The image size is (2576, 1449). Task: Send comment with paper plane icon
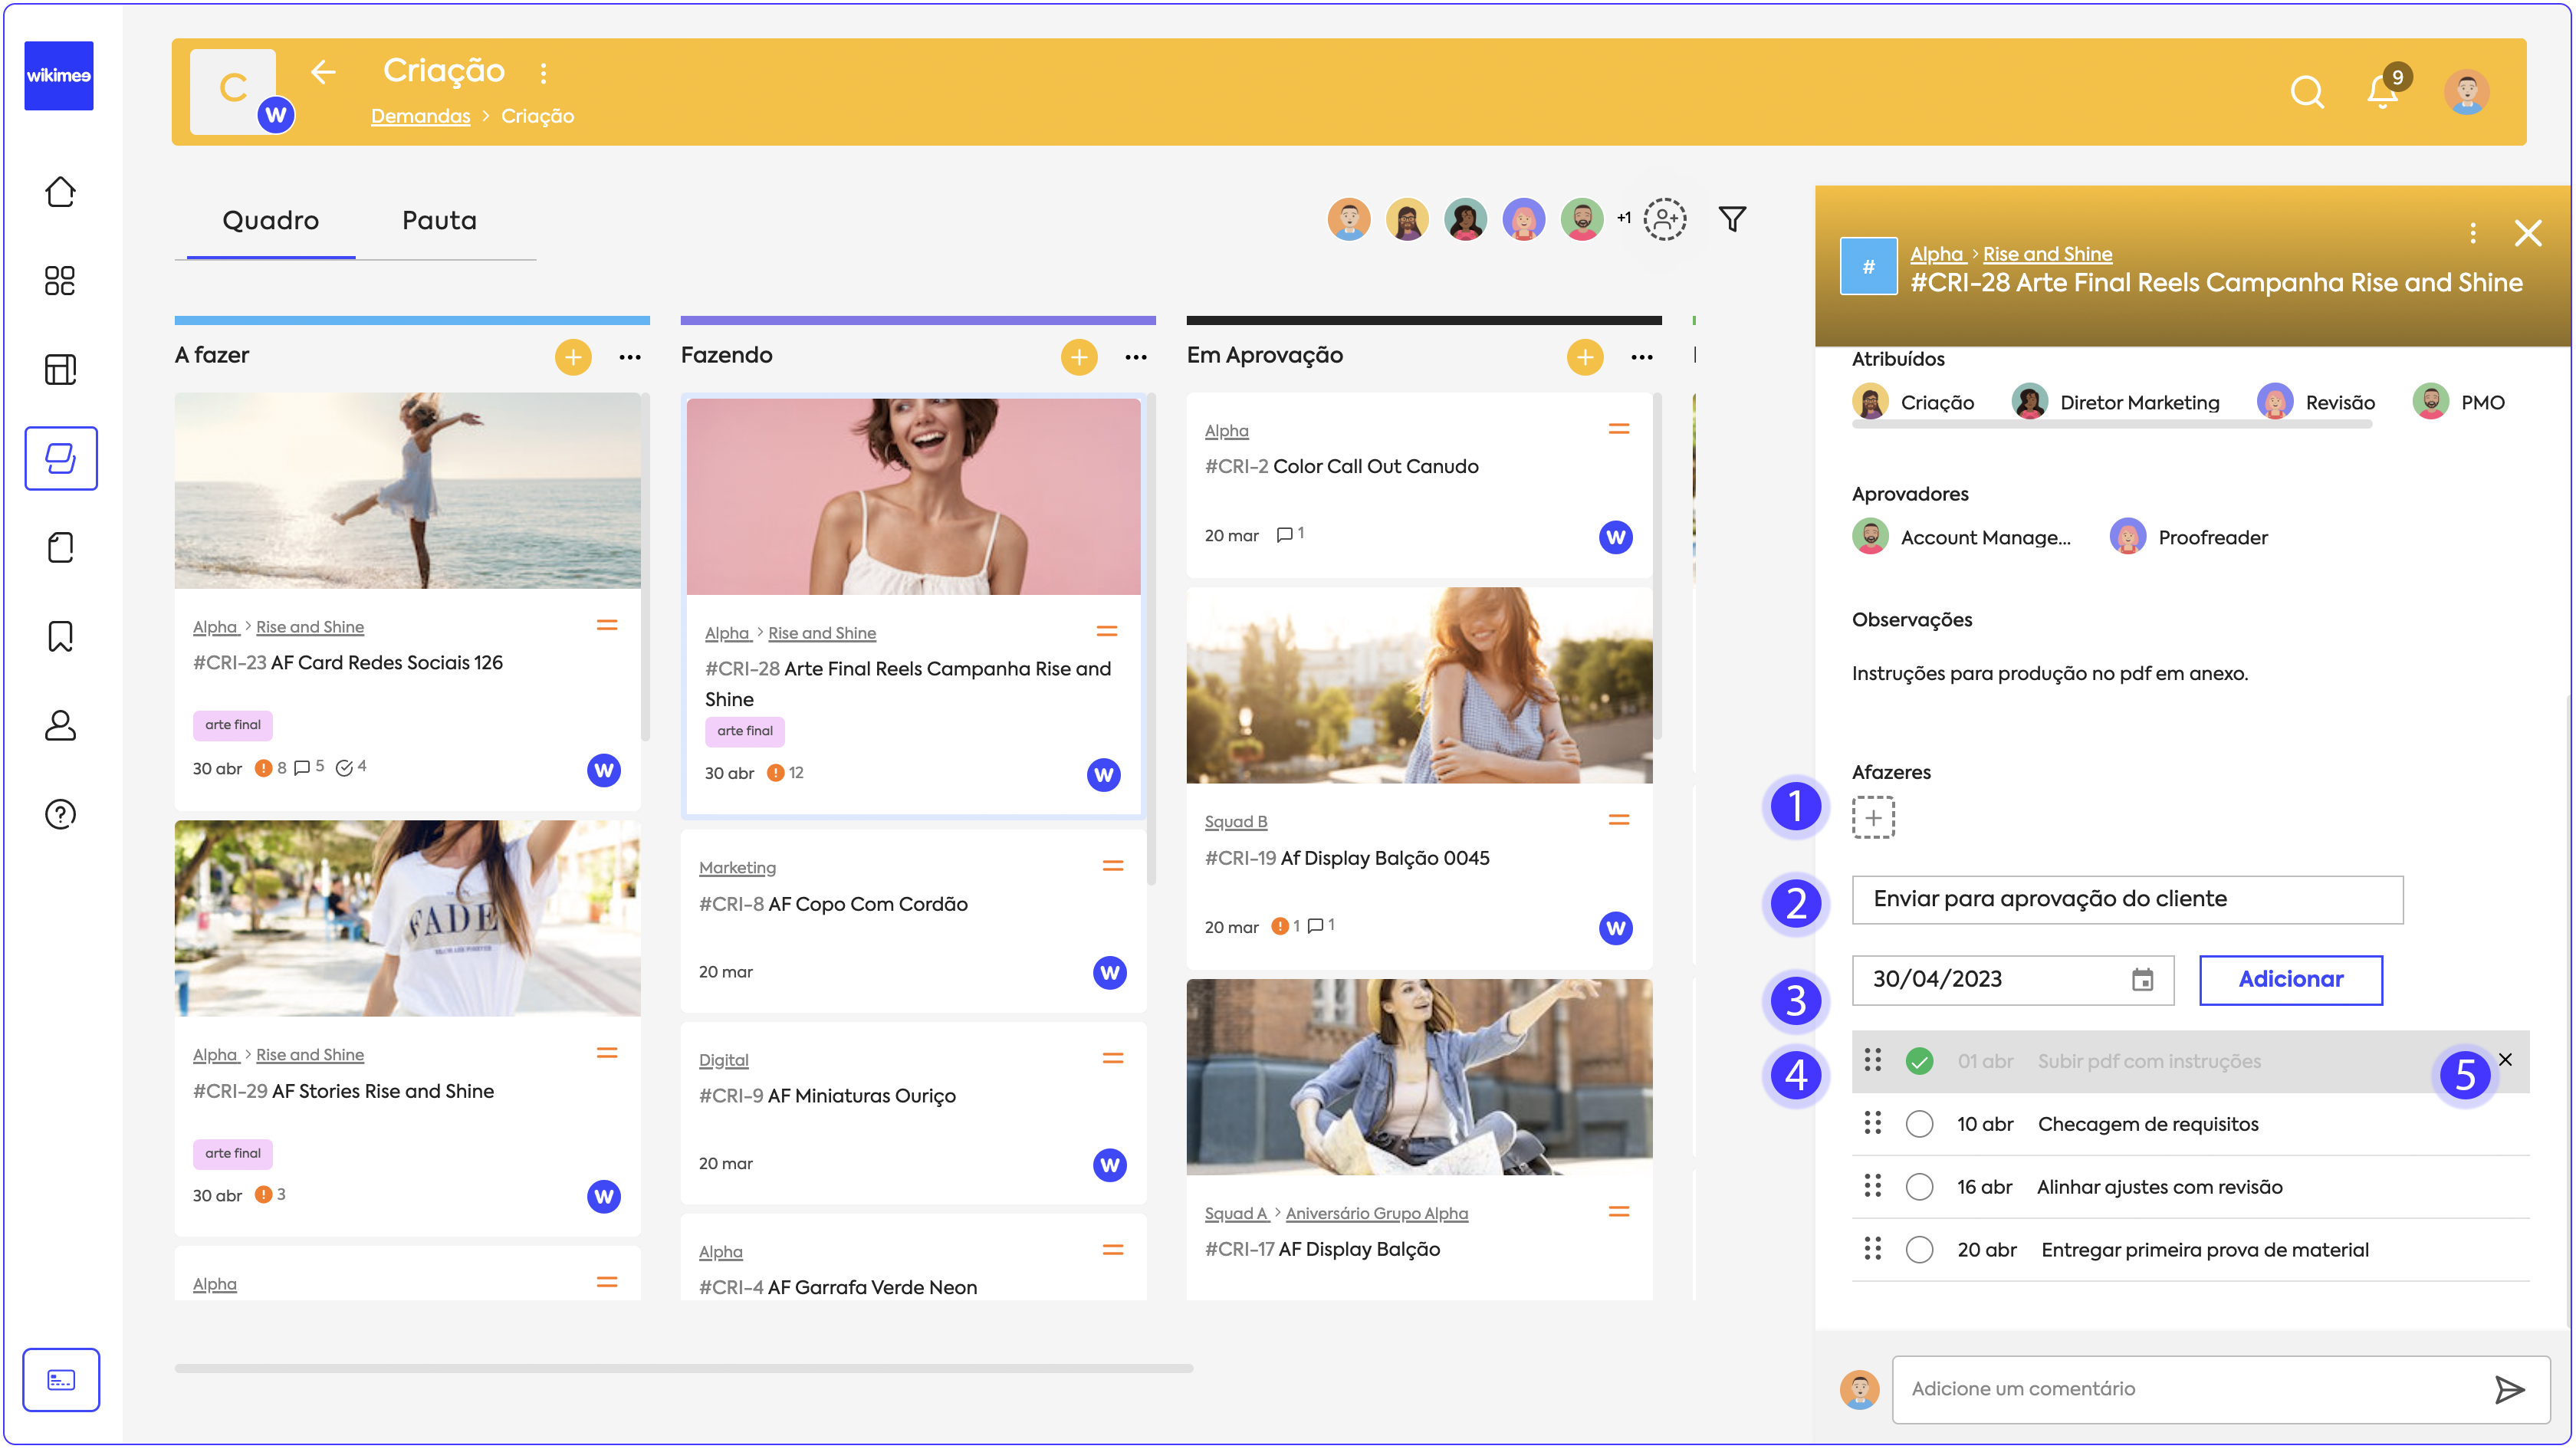[x=2509, y=1389]
